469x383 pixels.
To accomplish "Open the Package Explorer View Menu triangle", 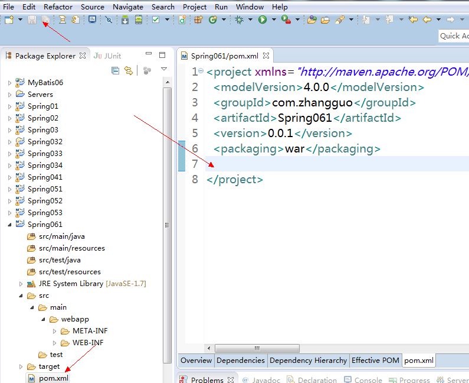I will point(164,69).
